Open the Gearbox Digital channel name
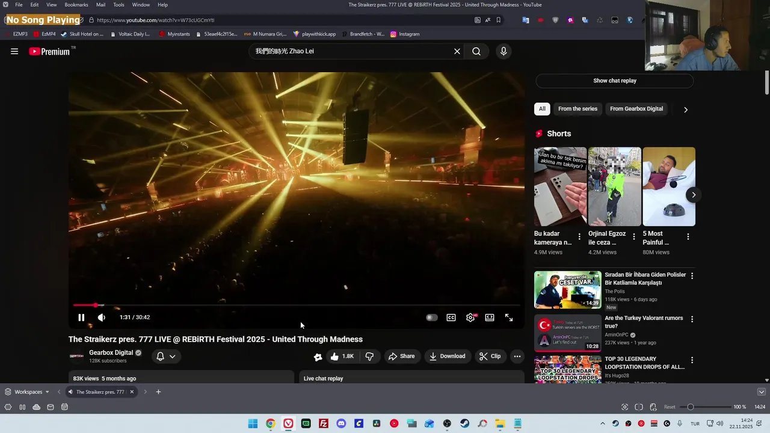This screenshot has width=770, height=433. click(x=111, y=352)
